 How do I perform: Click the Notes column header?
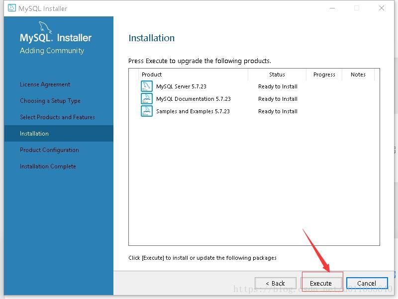pyautogui.click(x=358, y=75)
